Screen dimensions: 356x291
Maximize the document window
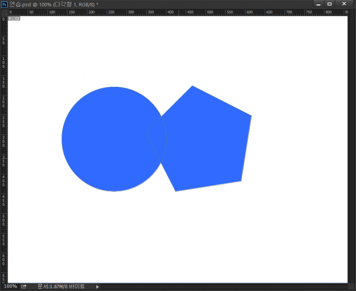[329, 4]
